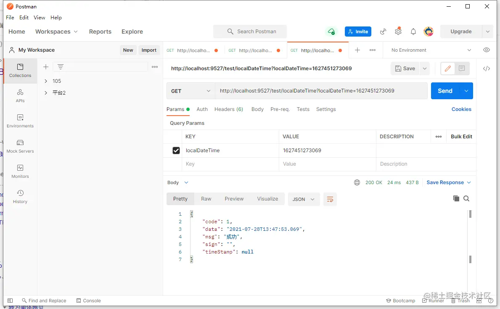500x309 pixels.
Task: Open the Console in status bar
Action: point(89,301)
